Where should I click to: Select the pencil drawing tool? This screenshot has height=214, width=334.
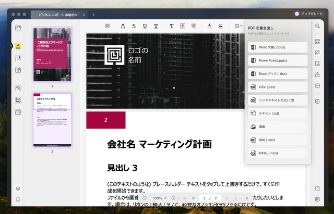(209, 26)
